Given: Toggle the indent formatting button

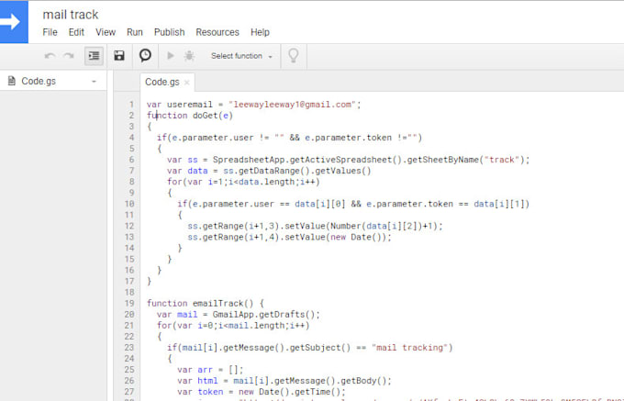Looking at the screenshot, I should [x=94, y=56].
